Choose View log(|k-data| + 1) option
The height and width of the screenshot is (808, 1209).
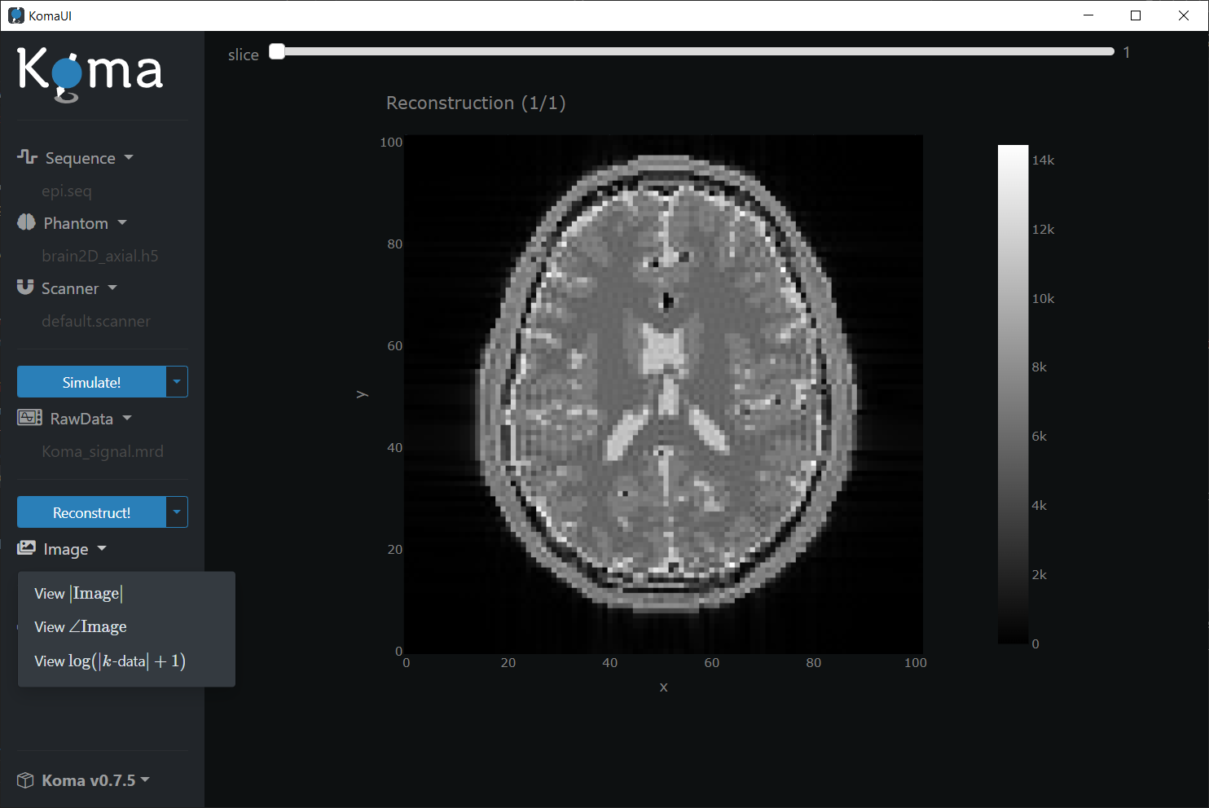pos(110,661)
